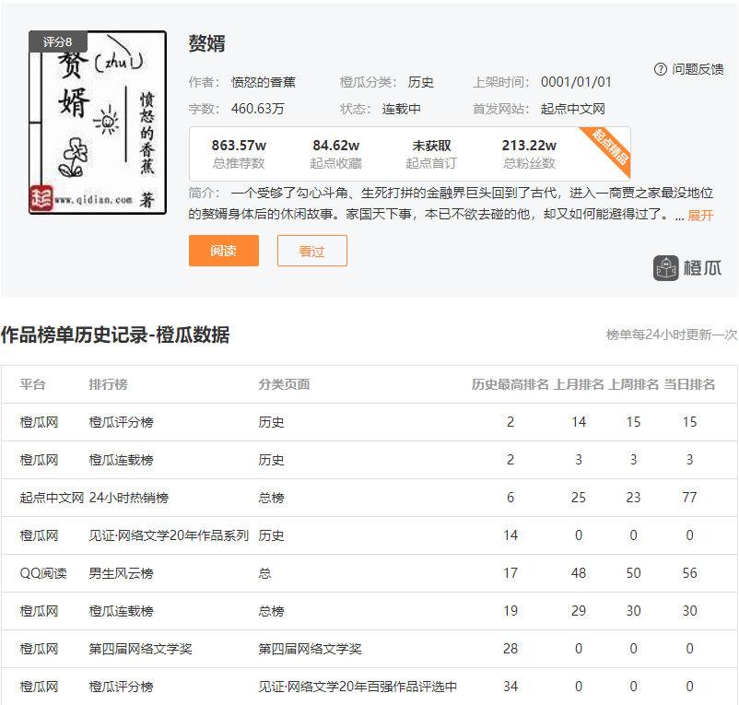Click 213.22w 总粉丝数 figure
The image size is (739, 705).
coord(529,146)
